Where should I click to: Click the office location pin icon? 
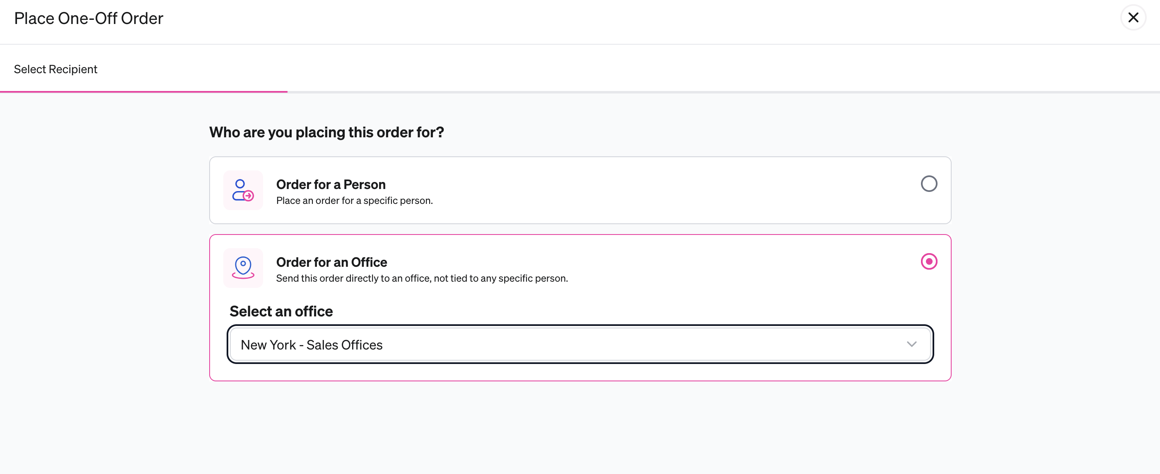point(243,268)
